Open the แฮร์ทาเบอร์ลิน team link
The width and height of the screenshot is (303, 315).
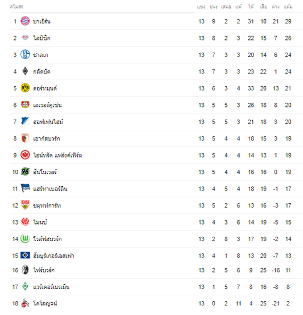50,189
